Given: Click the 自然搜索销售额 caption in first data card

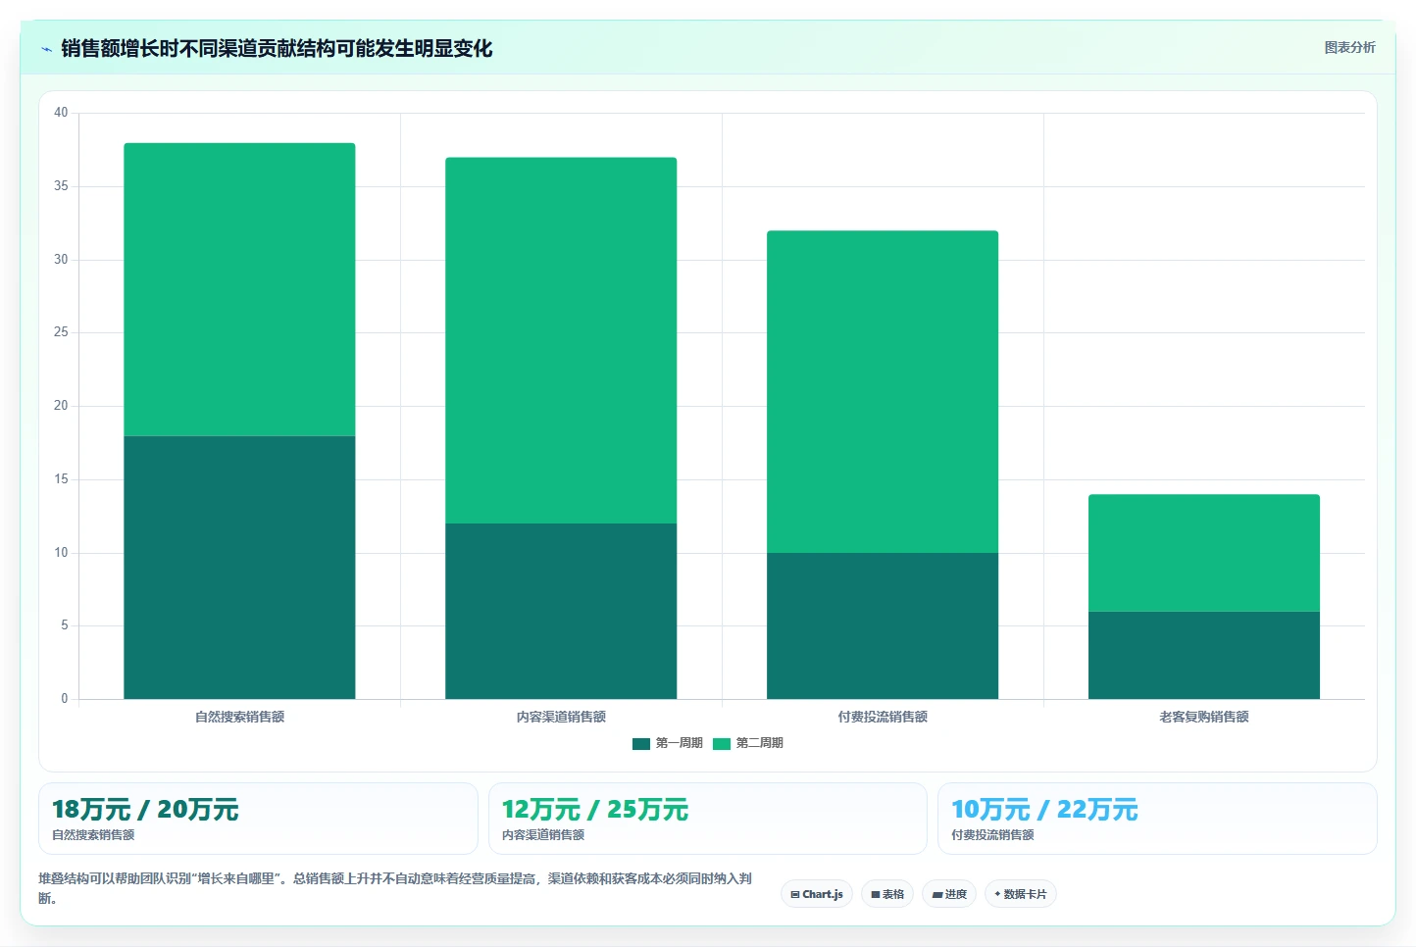Looking at the screenshot, I should click(93, 835).
